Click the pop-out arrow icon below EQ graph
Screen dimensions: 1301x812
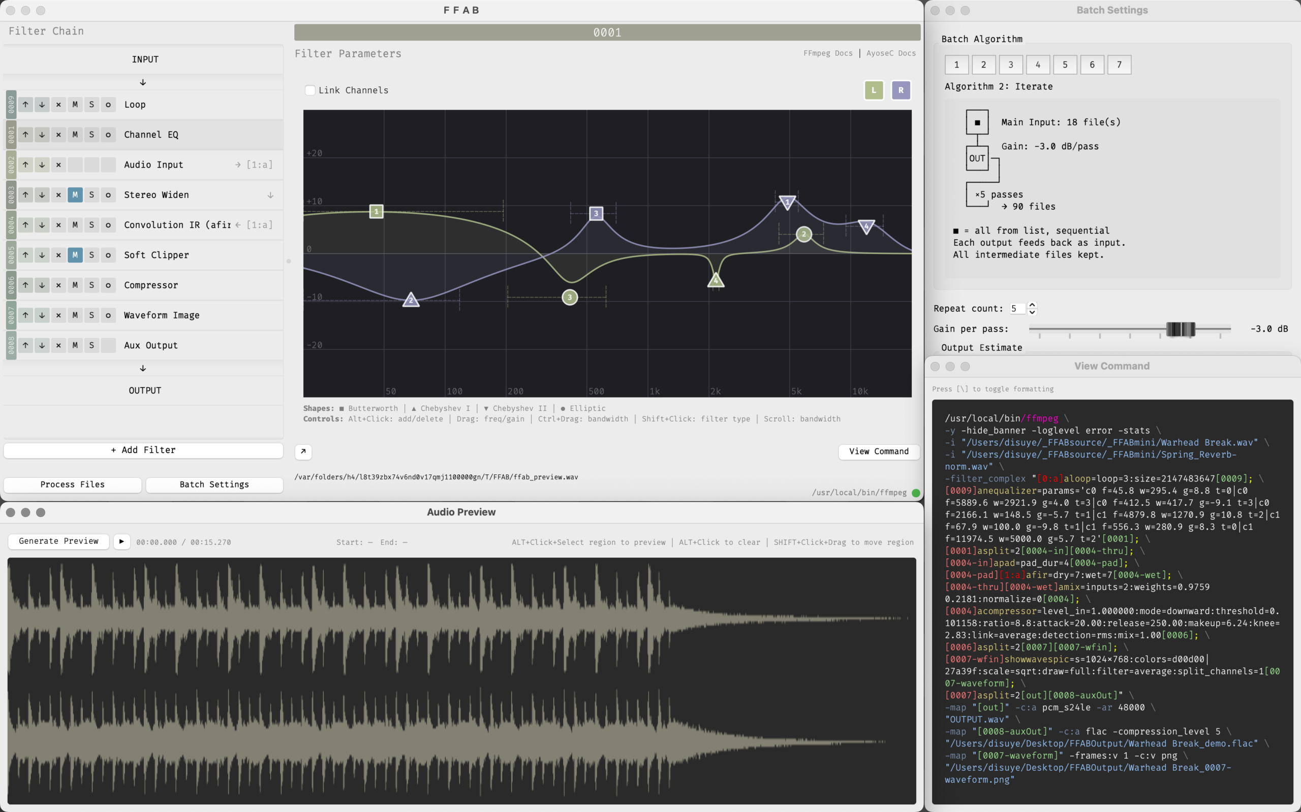[x=303, y=451]
